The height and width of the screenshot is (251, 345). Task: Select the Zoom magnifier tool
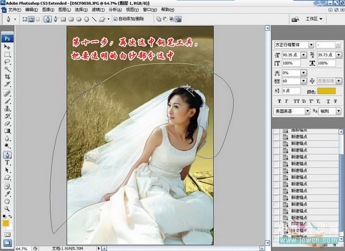7,209
